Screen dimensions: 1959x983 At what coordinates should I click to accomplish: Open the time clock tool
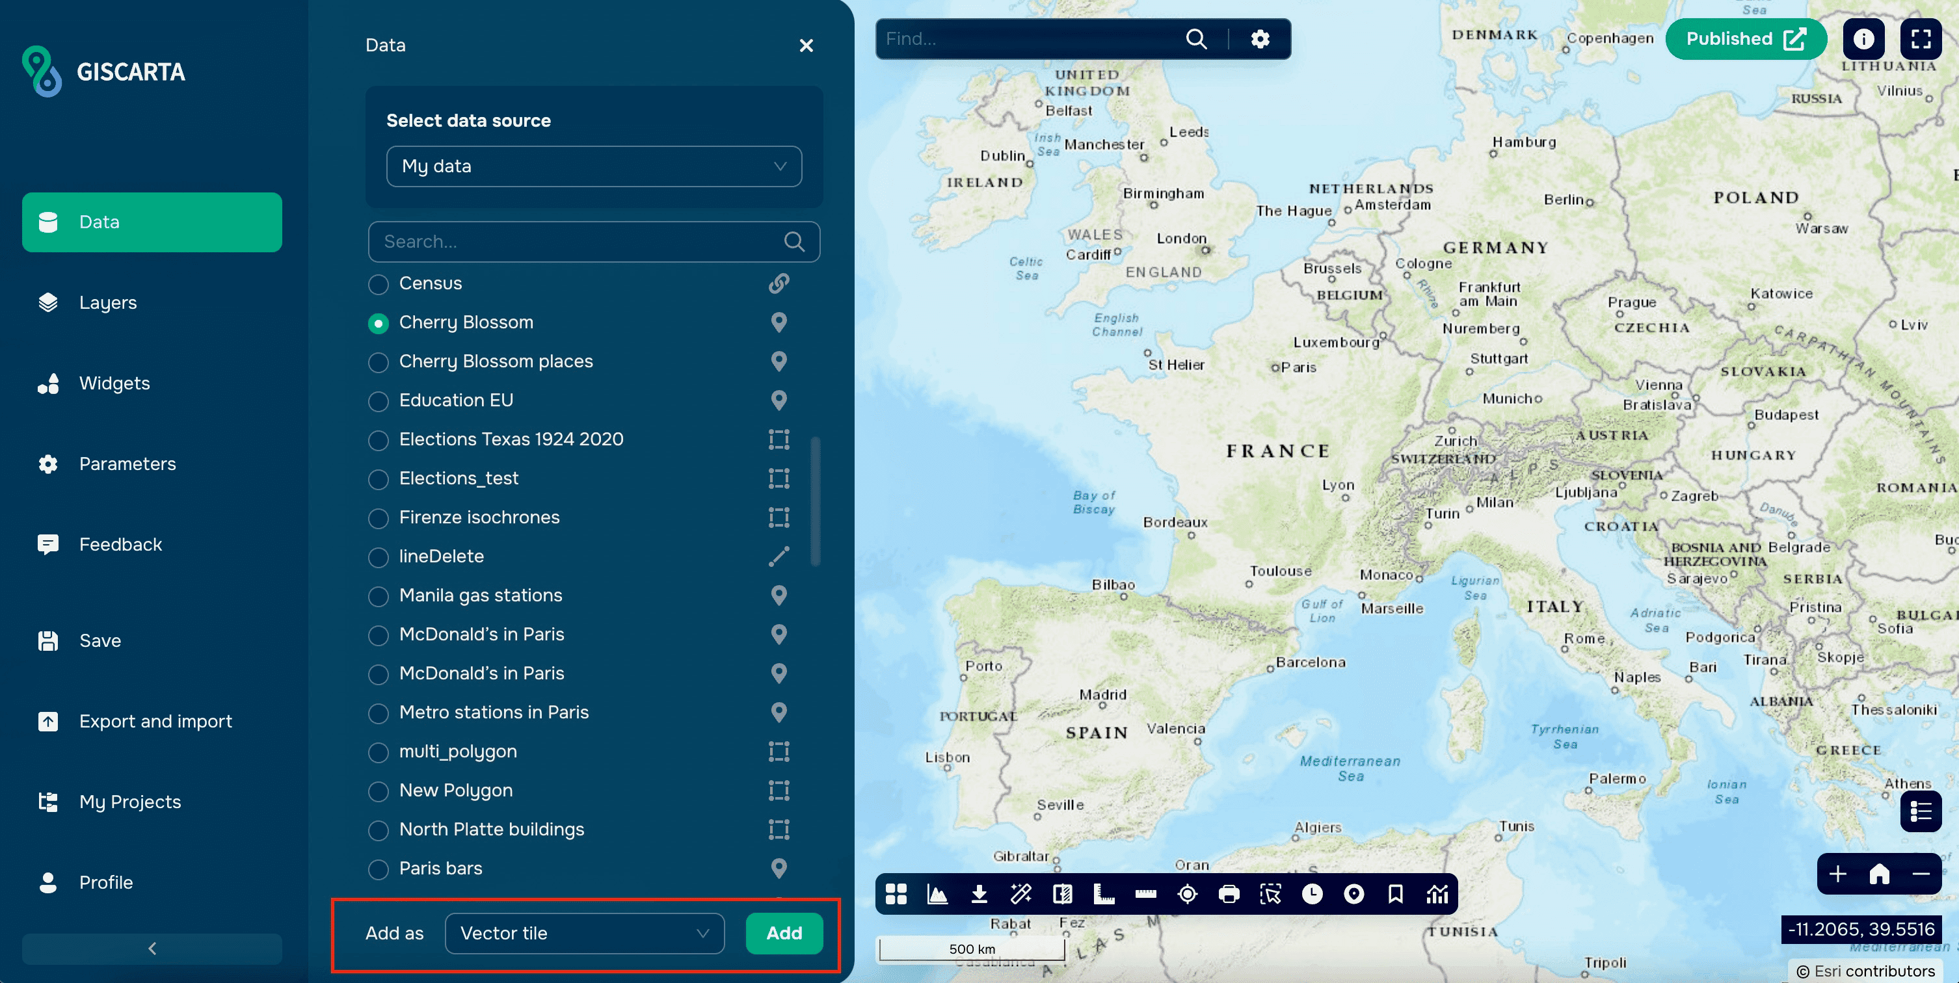coord(1312,894)
